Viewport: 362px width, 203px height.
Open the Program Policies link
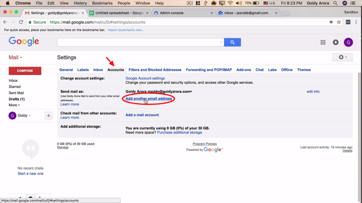(x=205, y=144)
